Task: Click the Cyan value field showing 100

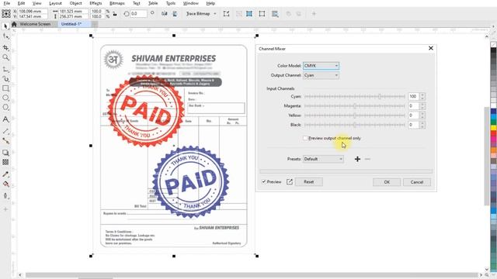Action: point(414,96)
